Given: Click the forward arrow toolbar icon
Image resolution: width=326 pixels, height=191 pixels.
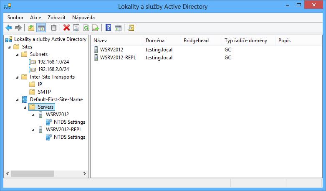Looking at the screenshot, I should pos(18,28).
